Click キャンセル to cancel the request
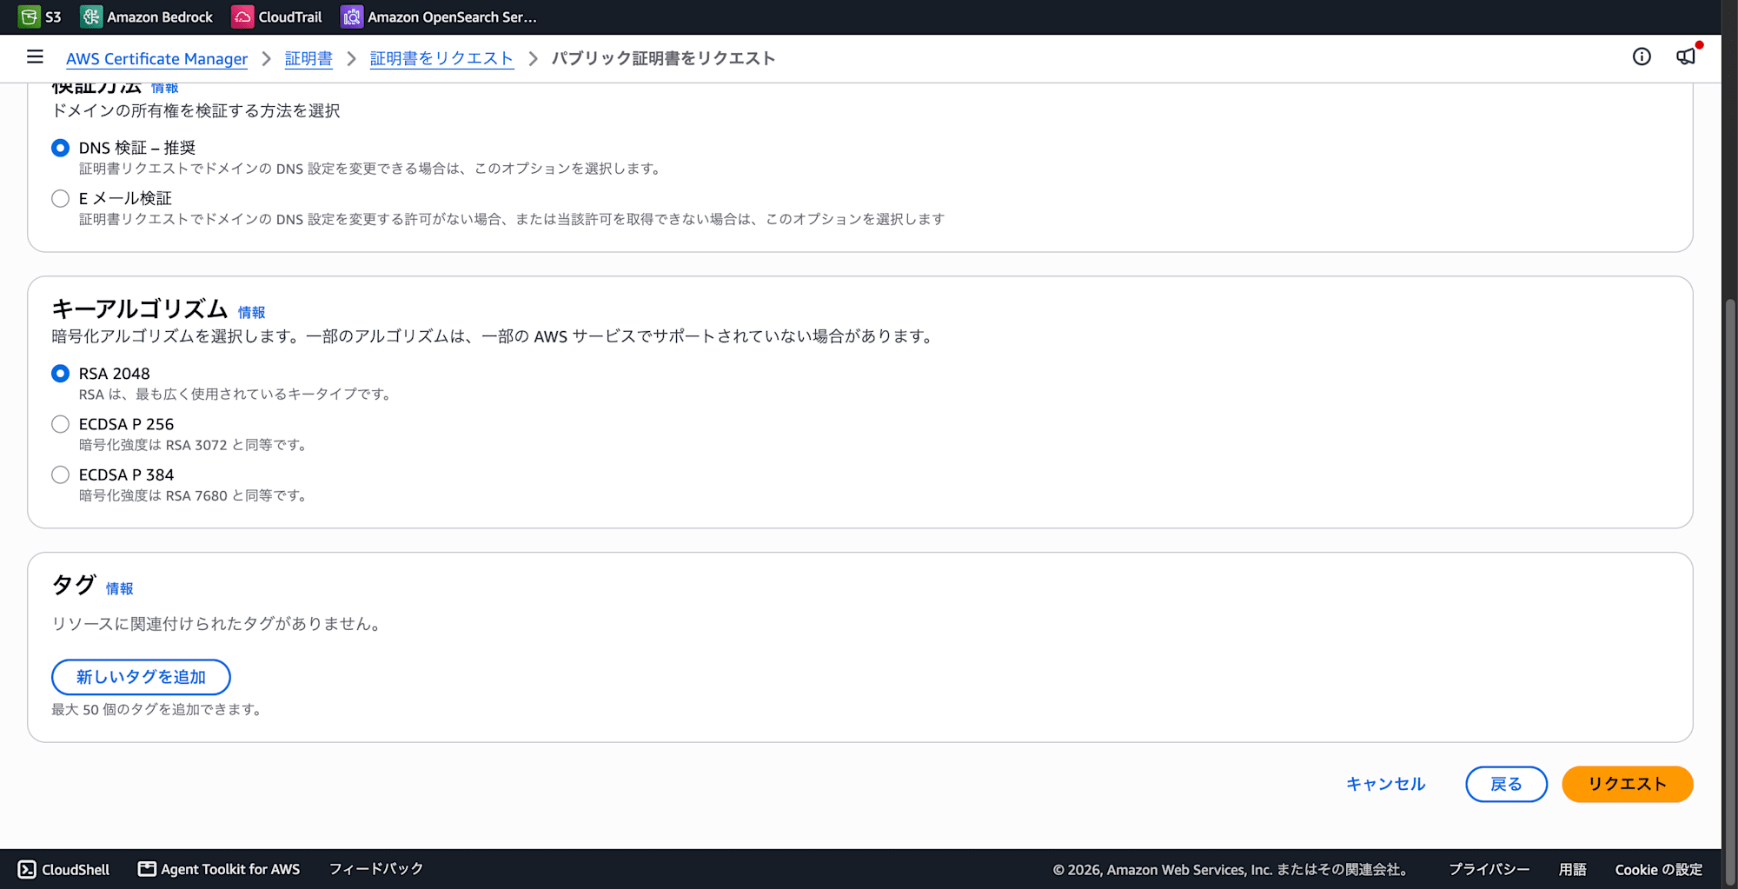 (1385, 784)
